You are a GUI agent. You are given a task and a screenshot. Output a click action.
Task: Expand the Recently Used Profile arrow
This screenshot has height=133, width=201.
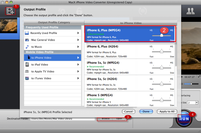(x=78, y=33)
